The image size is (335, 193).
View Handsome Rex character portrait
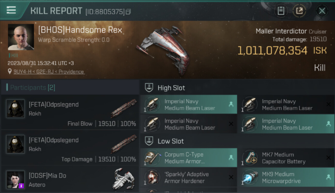pos(21,37)
